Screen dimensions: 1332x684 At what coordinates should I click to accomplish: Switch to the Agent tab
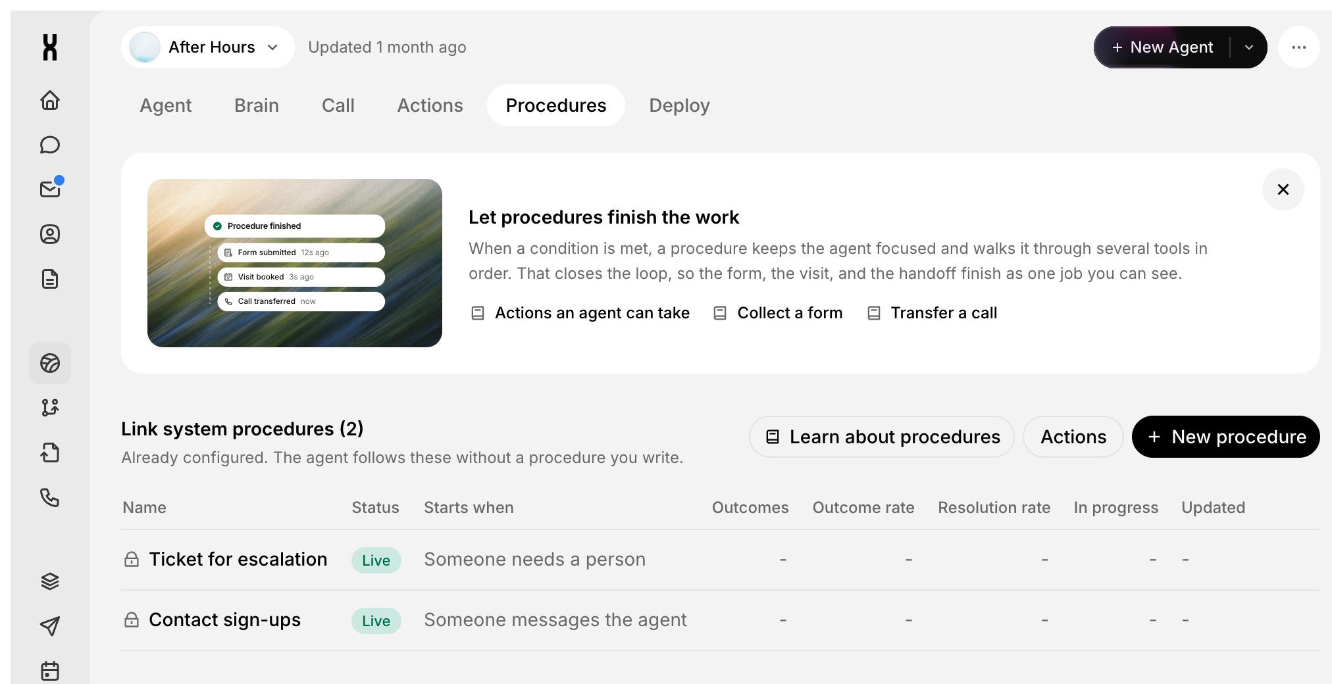pos(165,105)
